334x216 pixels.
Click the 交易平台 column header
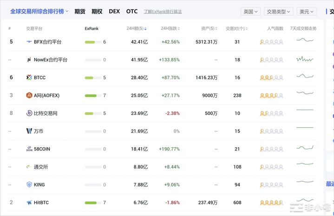point(34,28)
